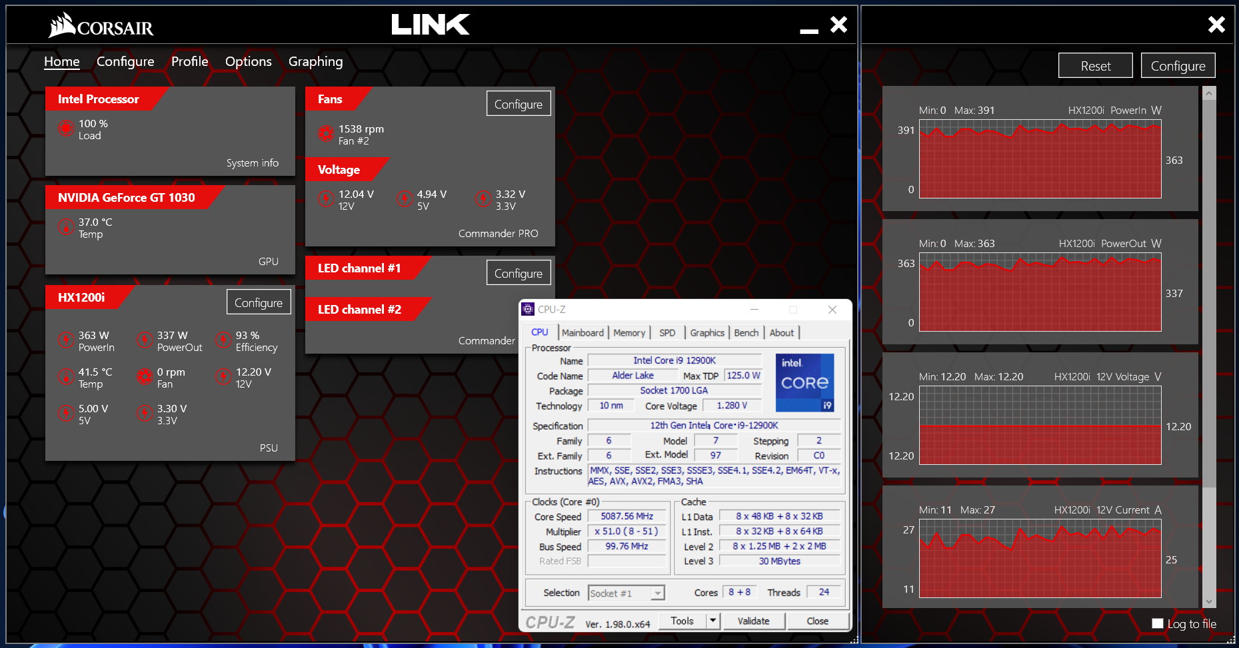
Task: Click the HX1200i PowerIn graph
Action: [x=1040, y=159]
